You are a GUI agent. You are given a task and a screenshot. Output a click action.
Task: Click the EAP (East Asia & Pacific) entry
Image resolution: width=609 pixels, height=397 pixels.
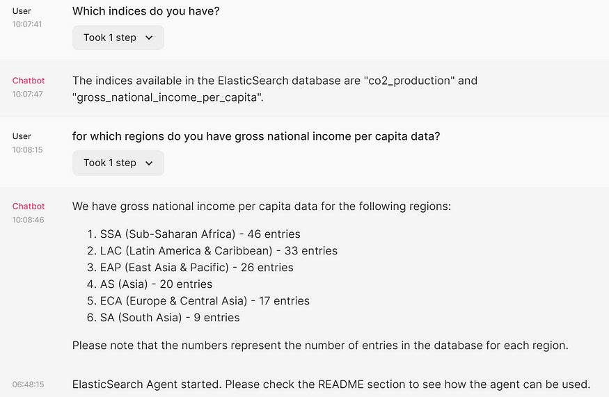coord(196,268)
